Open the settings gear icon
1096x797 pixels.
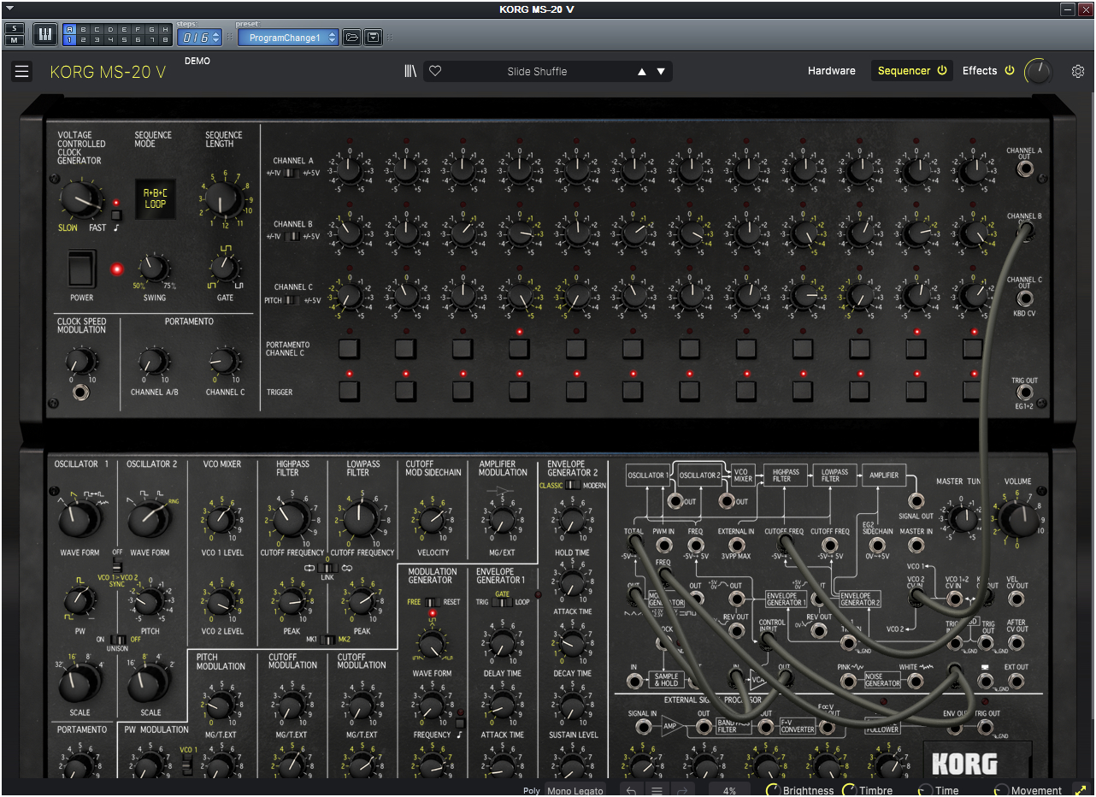(1078, 72)
